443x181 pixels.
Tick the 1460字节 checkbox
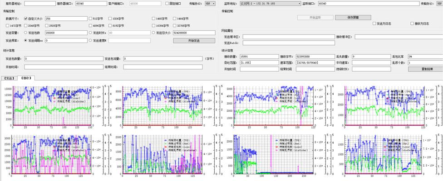153,19
